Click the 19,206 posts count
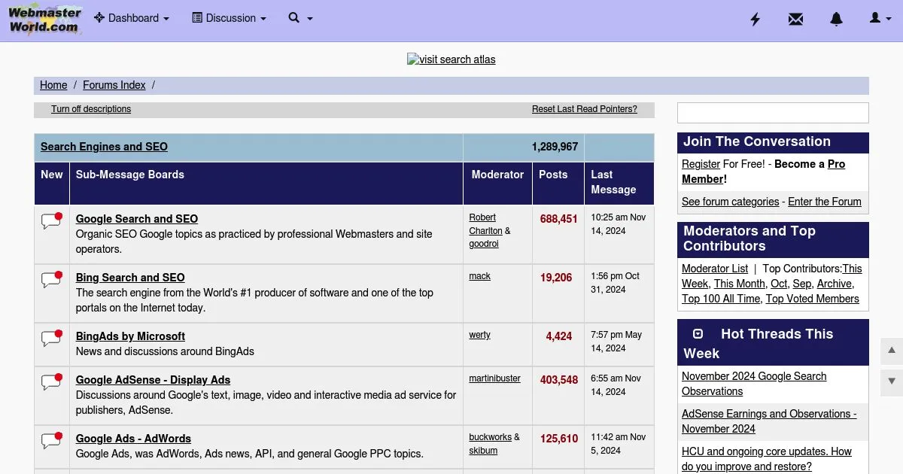Viewport: 903px width, 474px height. pyautogui.click(x=556, y=278)
